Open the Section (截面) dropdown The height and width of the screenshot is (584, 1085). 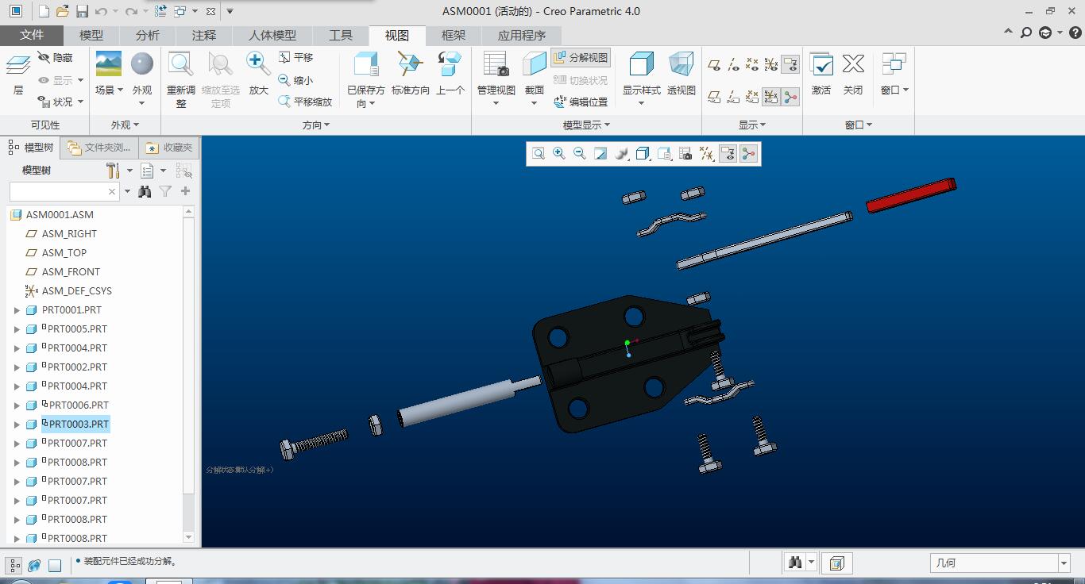(x=535, y=79)
